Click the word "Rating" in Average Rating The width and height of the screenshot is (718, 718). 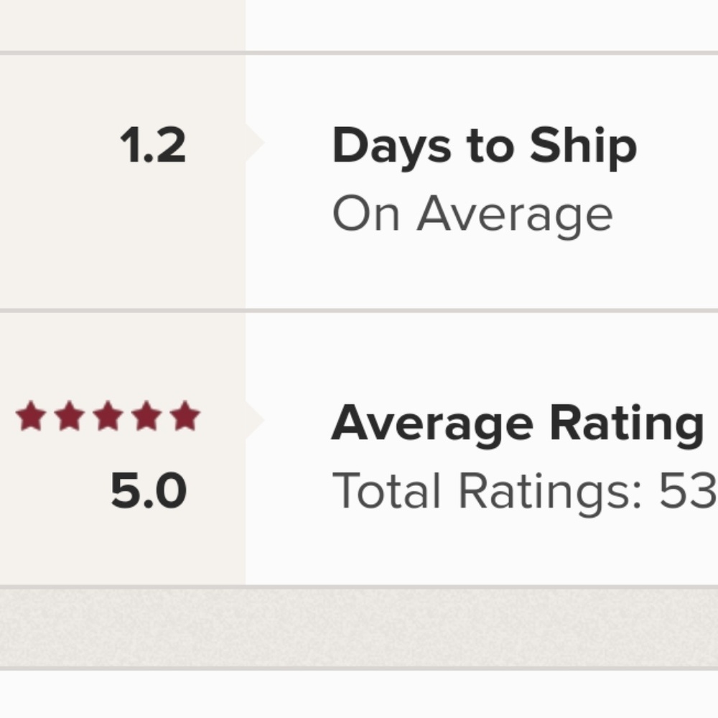626,424
